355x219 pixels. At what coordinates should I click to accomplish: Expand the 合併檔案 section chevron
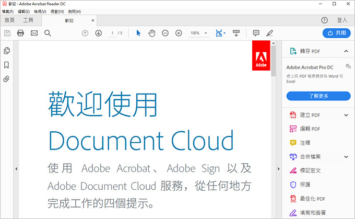346,157
